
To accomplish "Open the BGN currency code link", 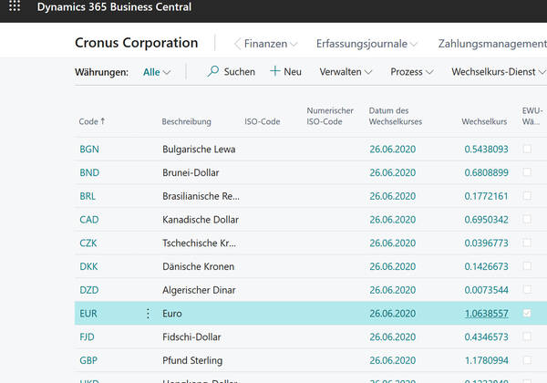I will click(x=89, y=150).
